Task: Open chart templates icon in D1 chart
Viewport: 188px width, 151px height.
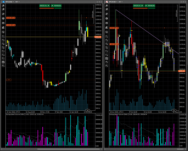Action: (106, 32)
